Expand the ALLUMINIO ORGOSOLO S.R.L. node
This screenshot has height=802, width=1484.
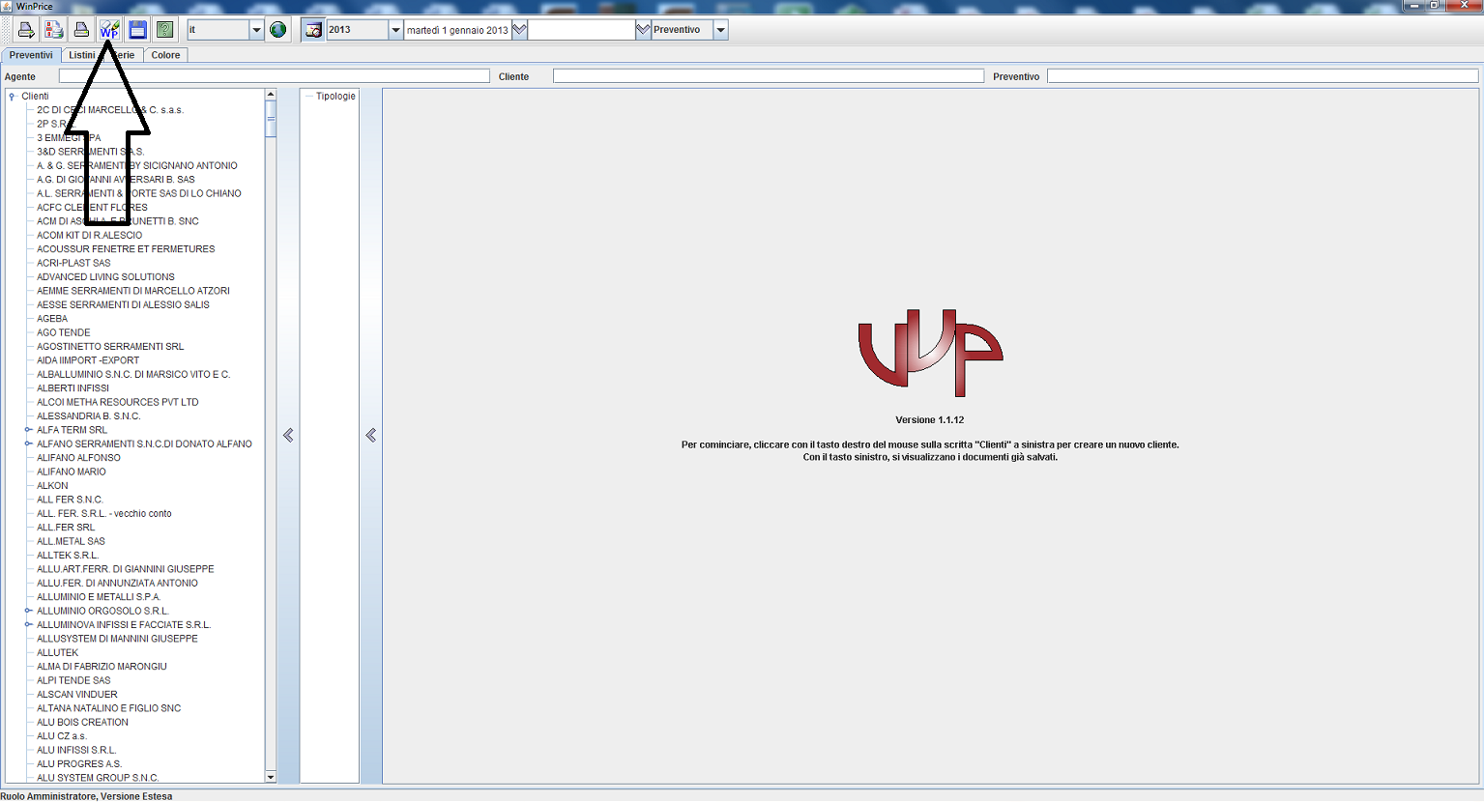coord(28,611)
